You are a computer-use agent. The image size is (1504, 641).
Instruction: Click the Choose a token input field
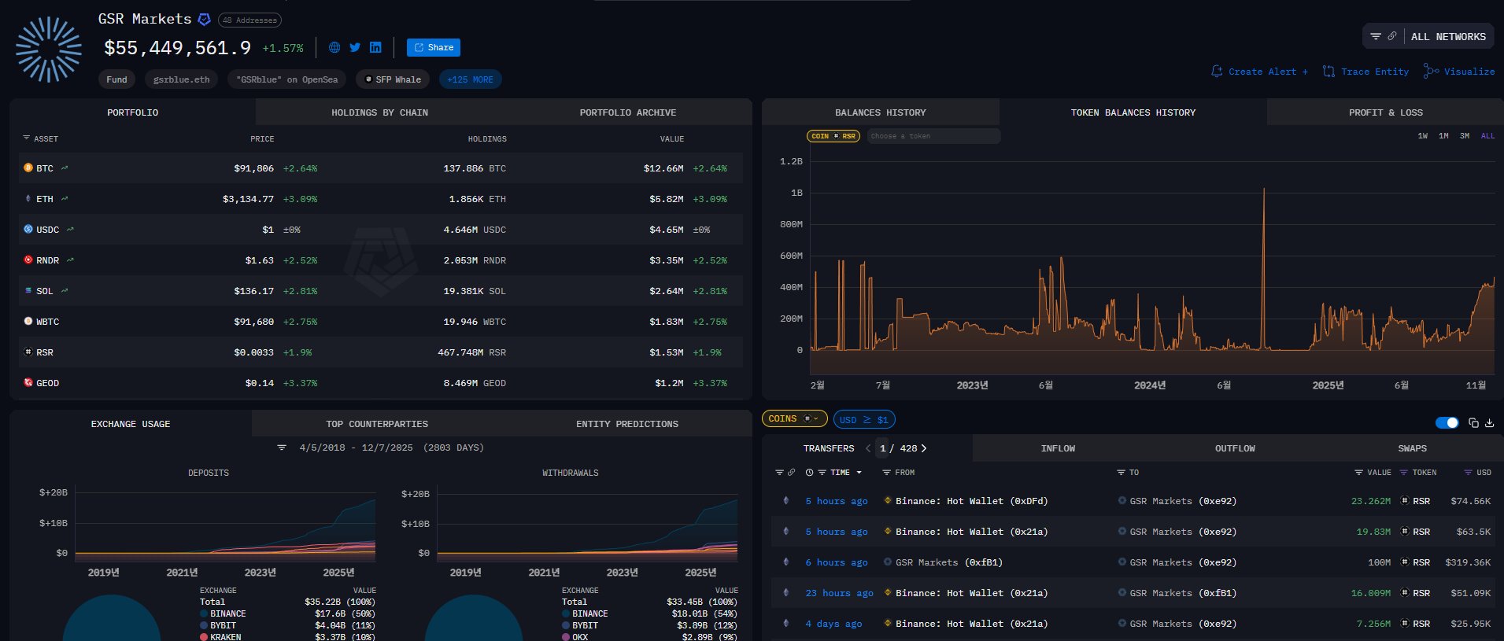(933, 136)
